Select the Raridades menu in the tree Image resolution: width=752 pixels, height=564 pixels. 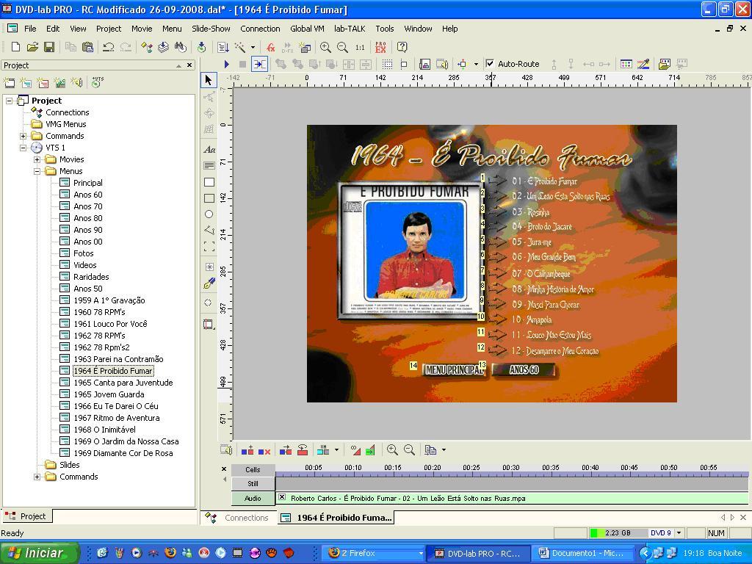tap(91, 277)
